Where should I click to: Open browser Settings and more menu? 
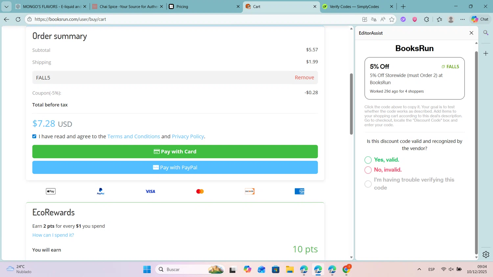click(462, 19)
